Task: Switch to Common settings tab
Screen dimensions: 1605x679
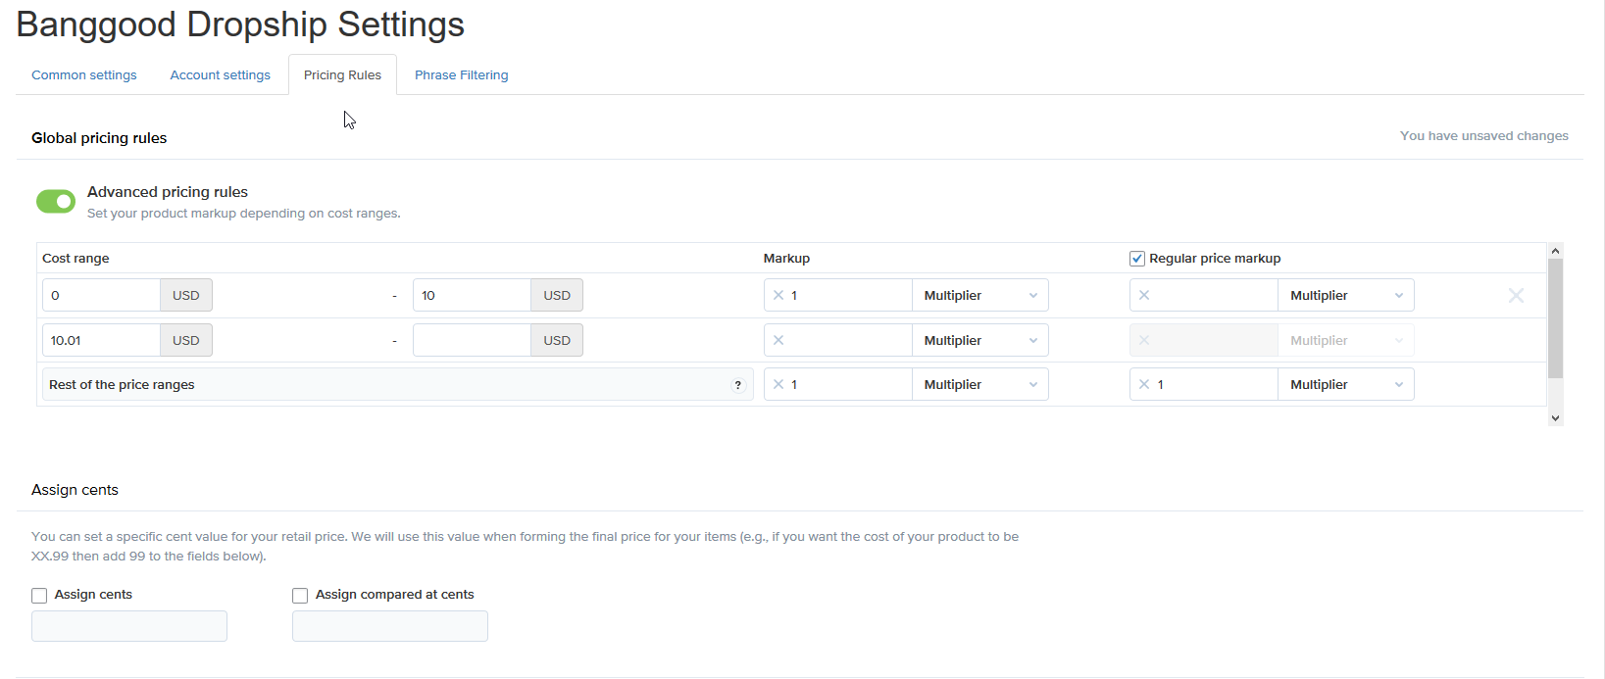Action: [x=84, y=74]
